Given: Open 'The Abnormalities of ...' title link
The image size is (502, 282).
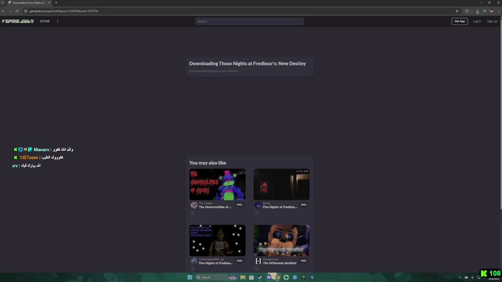Looking at the screenshot, I should (x=215, y=207).
